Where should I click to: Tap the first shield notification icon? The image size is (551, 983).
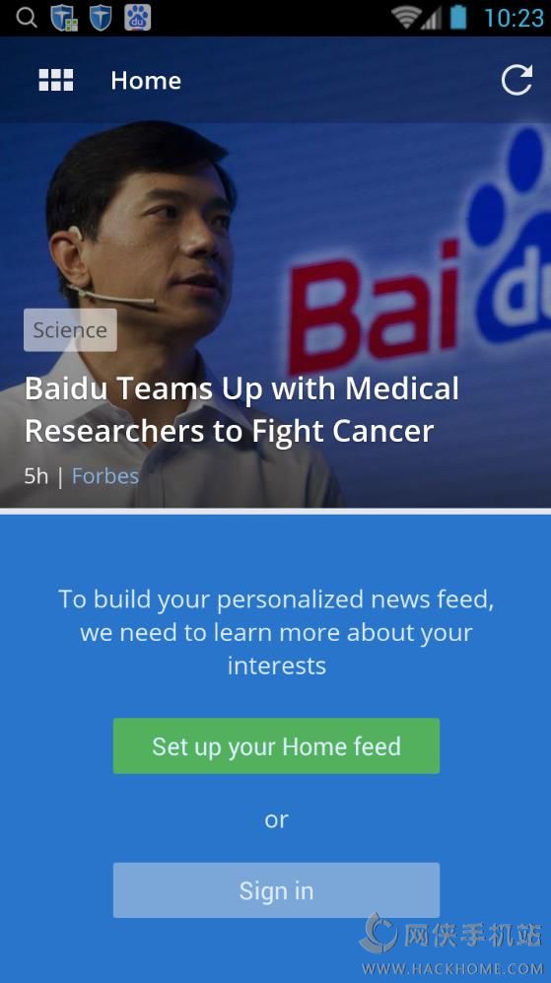pos(64,18)
